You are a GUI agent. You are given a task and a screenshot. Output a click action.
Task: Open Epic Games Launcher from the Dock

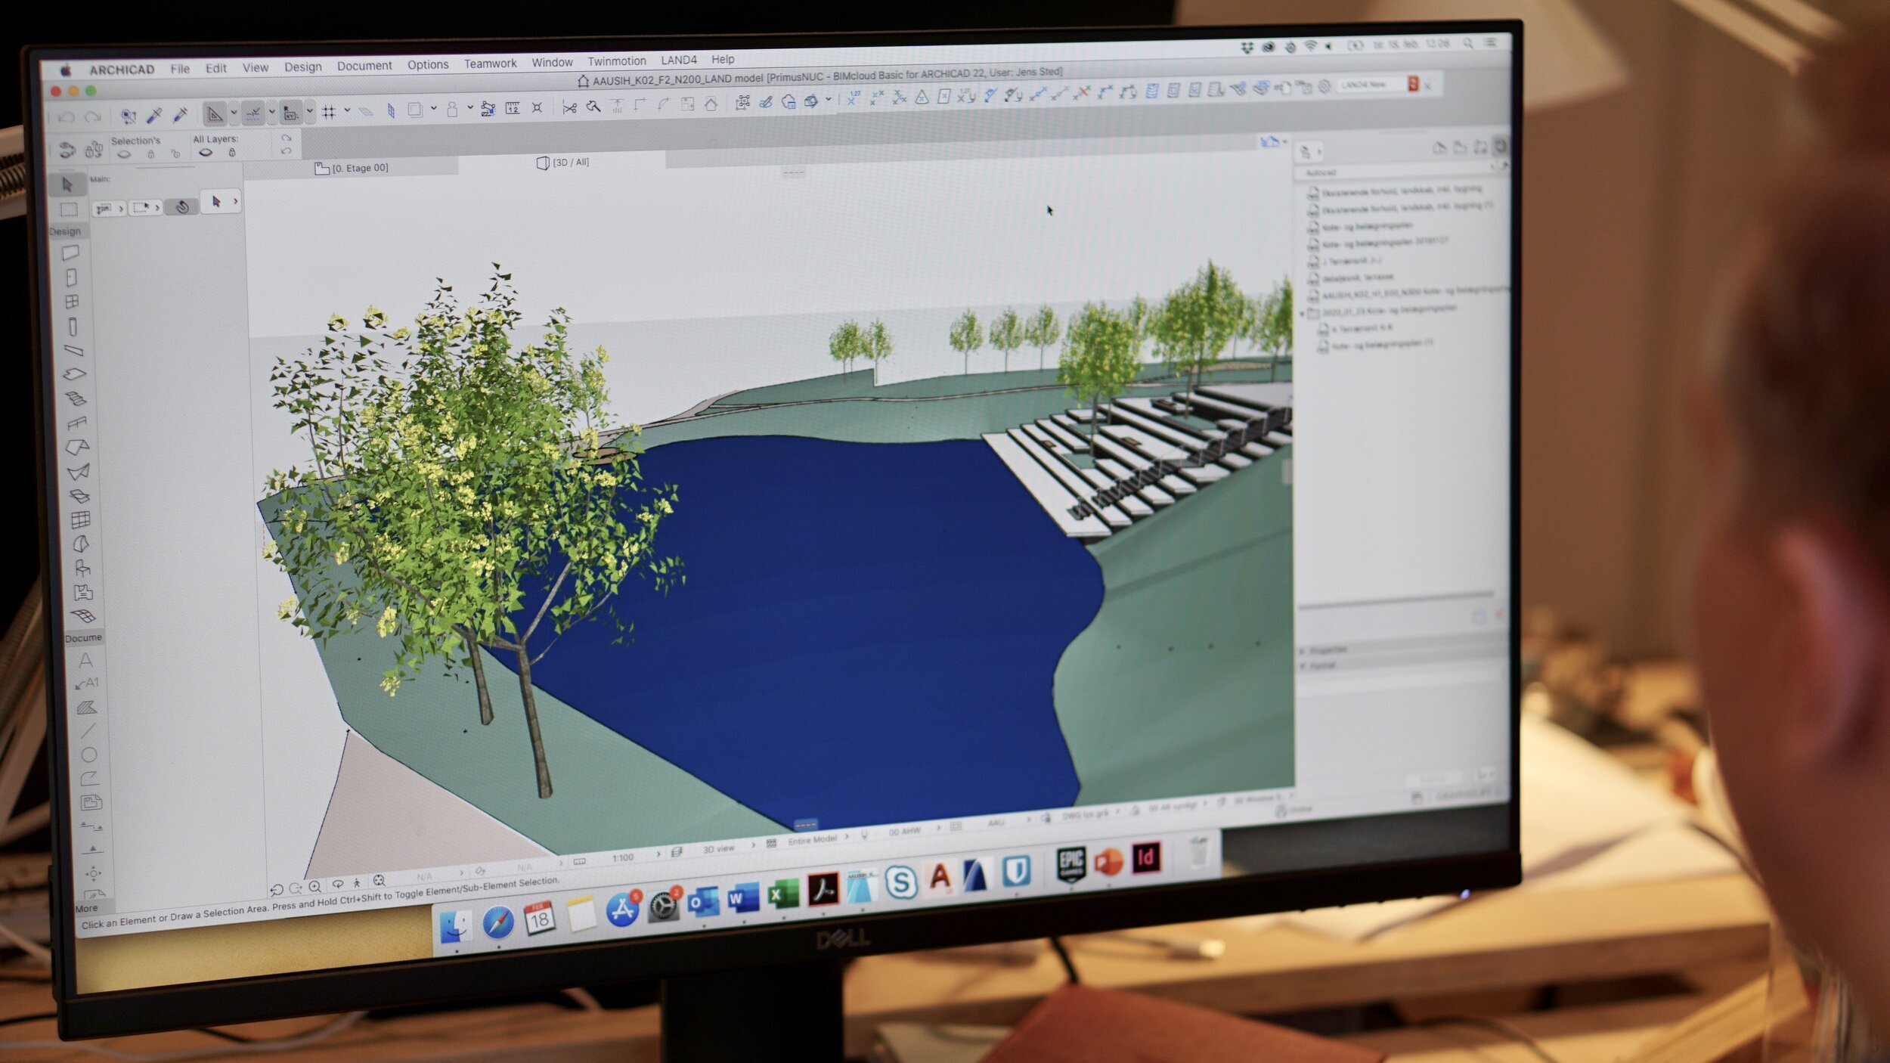click(x=1071, y=863)
